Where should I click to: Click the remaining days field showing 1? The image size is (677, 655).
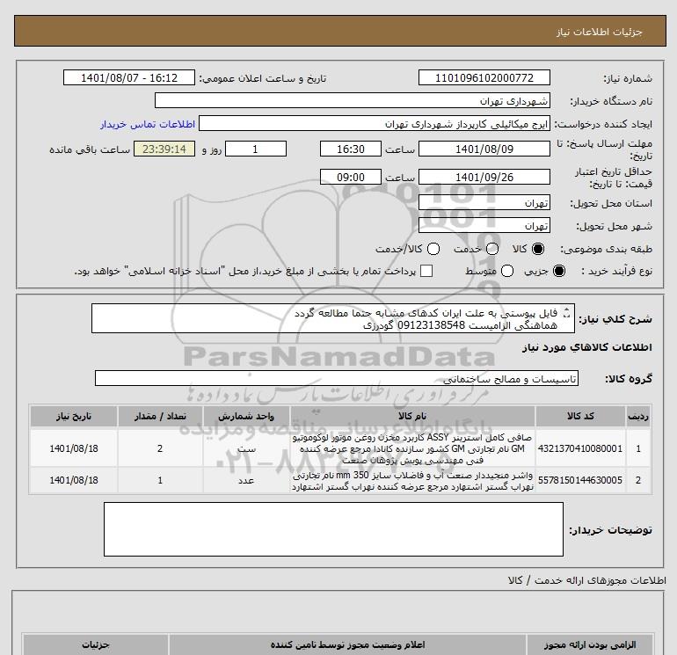click(256, 149)
